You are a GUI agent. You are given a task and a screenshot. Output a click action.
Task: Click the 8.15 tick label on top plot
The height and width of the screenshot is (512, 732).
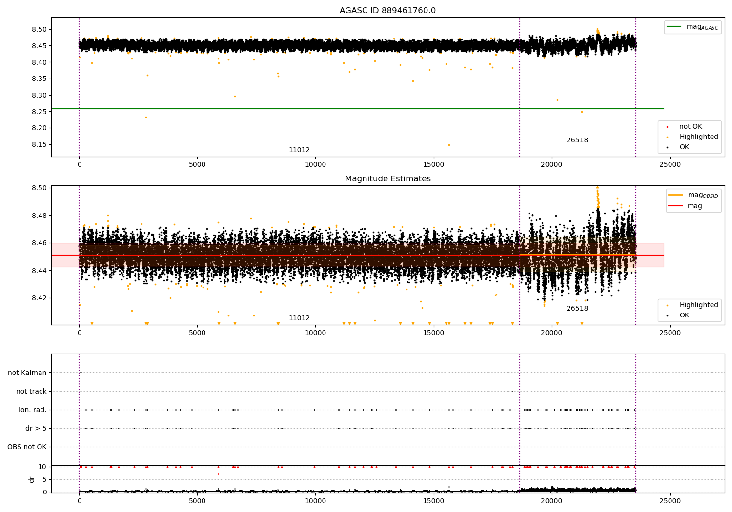[x=40, y=145]
